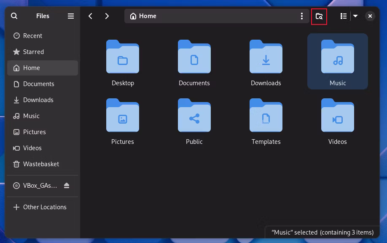The height and width of the screenshot is (243, 387).
Task: Click Other Locations in sidebar
Action: 45,207
